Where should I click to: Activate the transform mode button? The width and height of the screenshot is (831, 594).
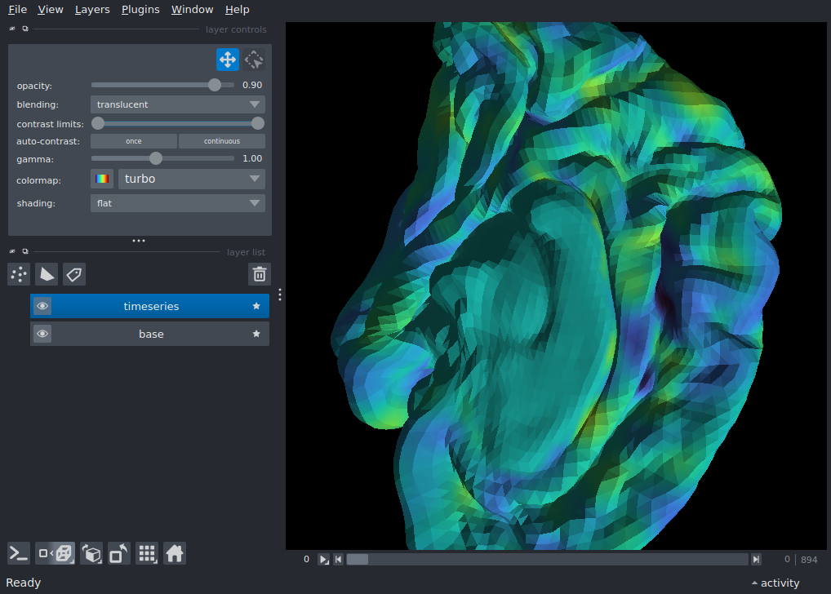point(254,60)
